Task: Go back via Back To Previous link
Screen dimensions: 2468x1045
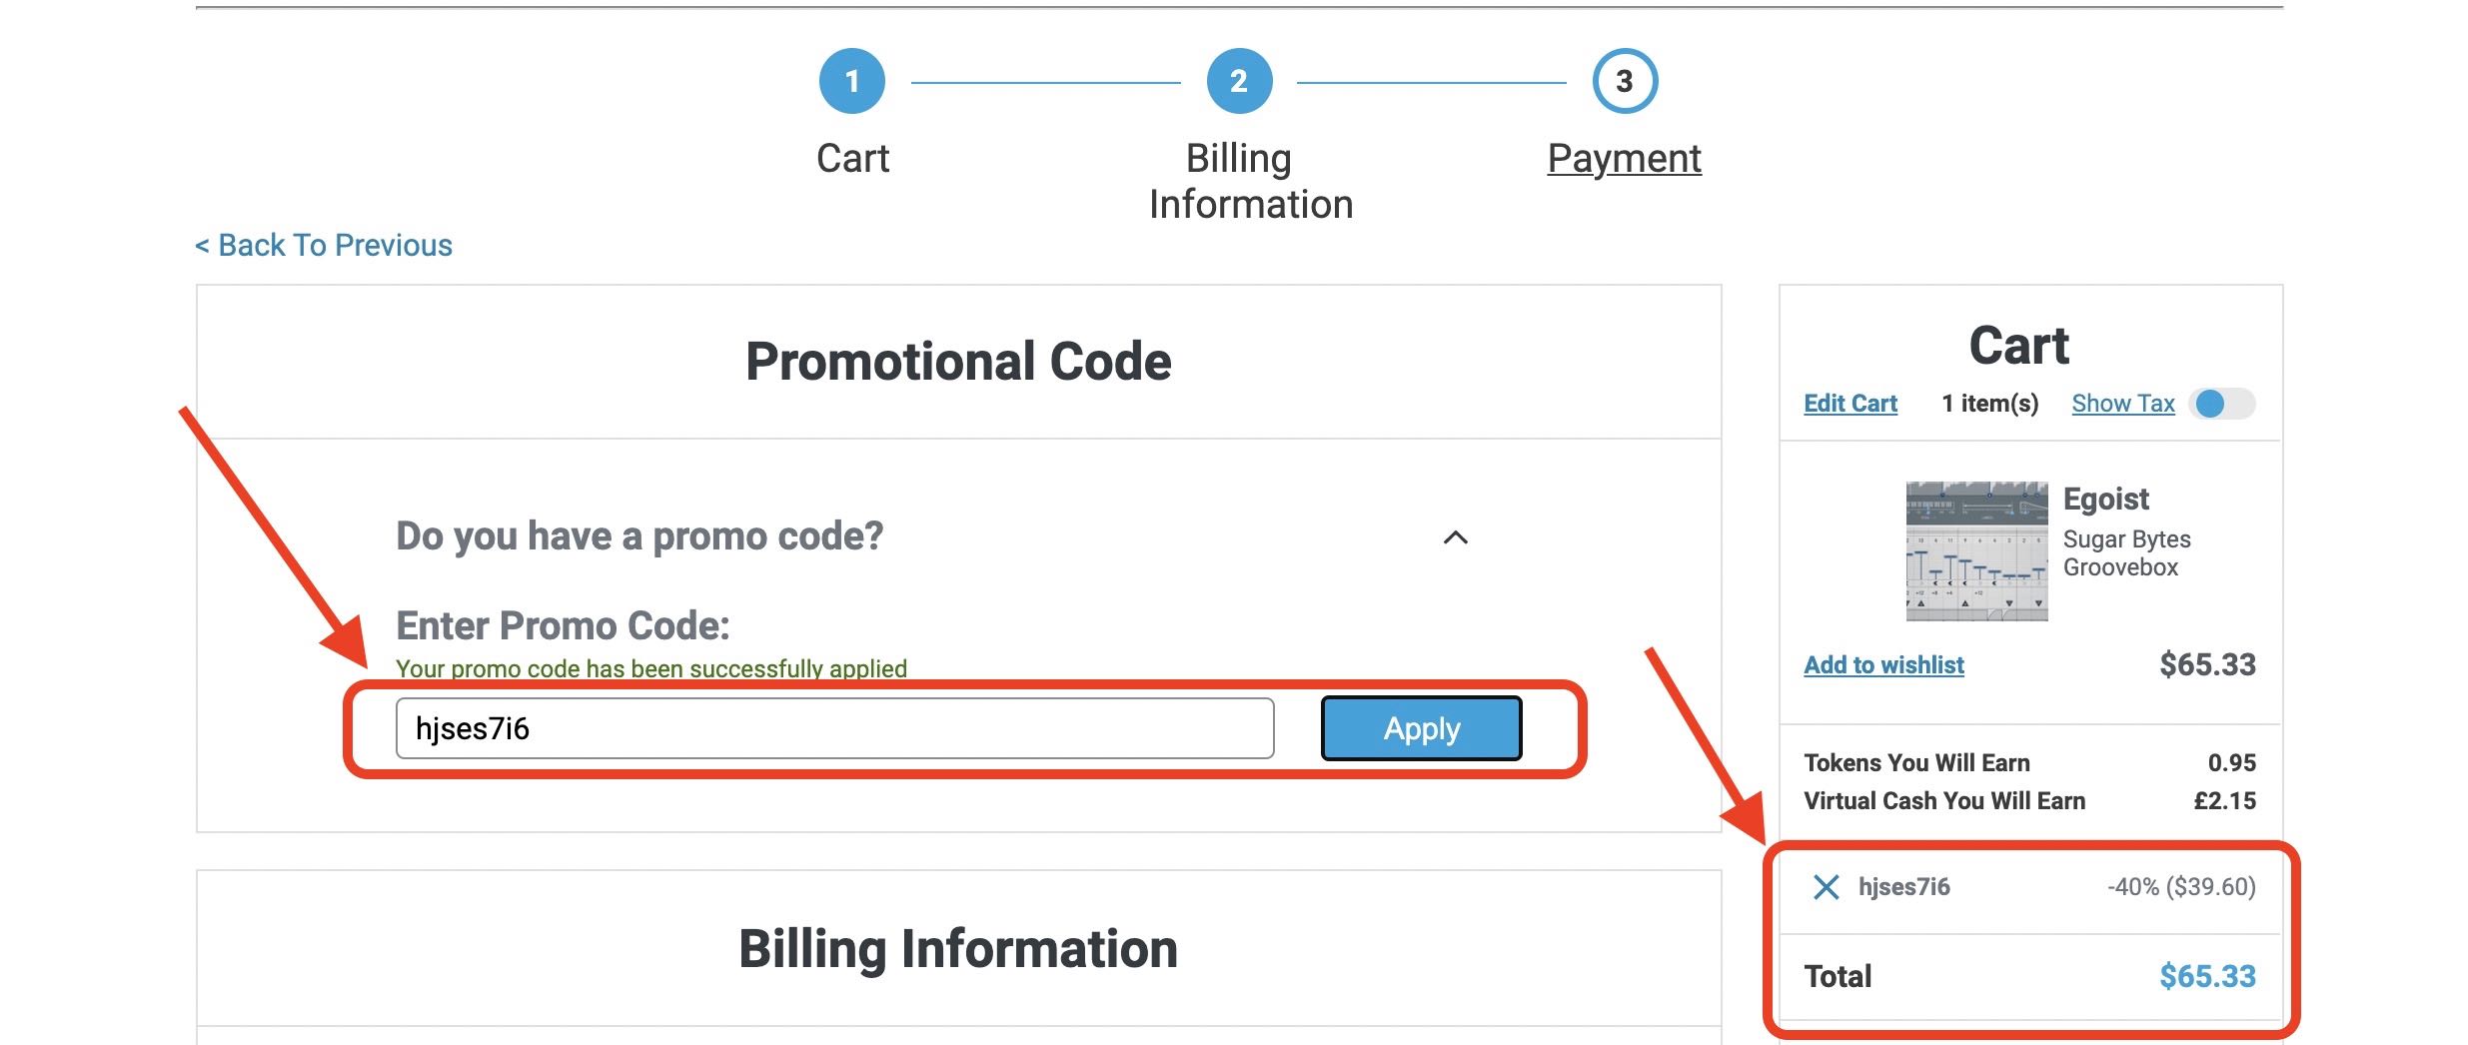Action: click(x=324, y=245)
